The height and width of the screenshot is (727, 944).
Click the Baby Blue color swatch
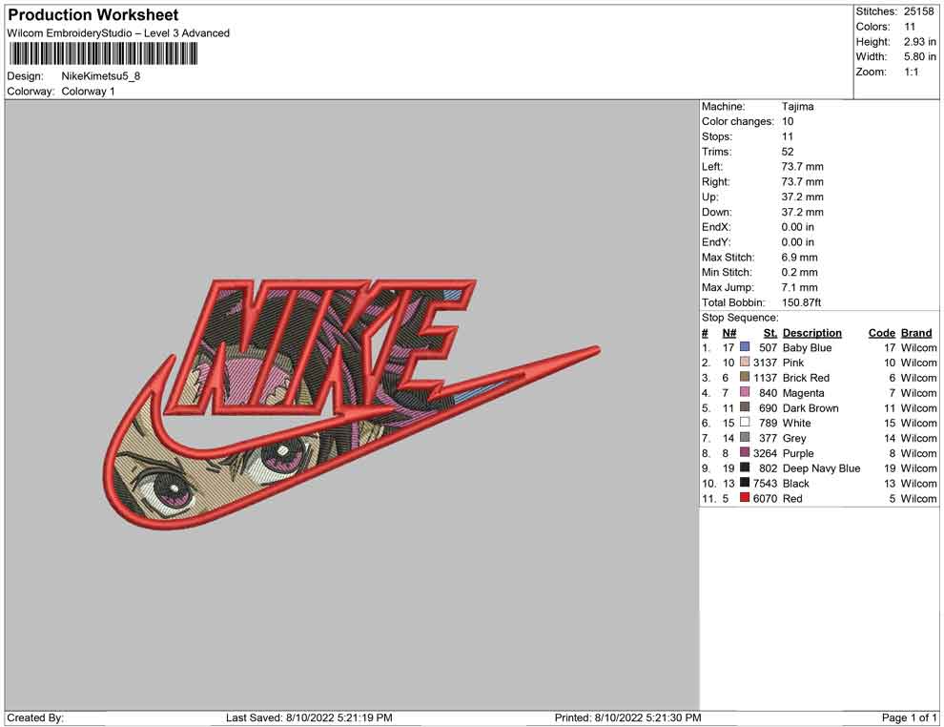pos(745,347)
